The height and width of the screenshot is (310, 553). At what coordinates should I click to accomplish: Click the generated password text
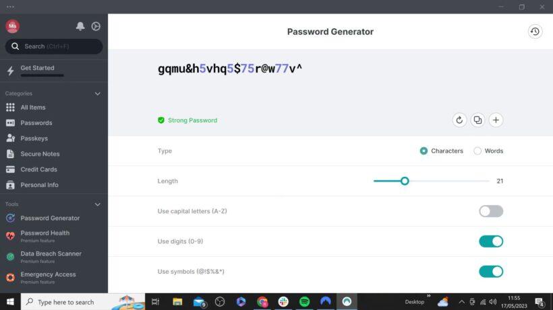pos(230,69)
